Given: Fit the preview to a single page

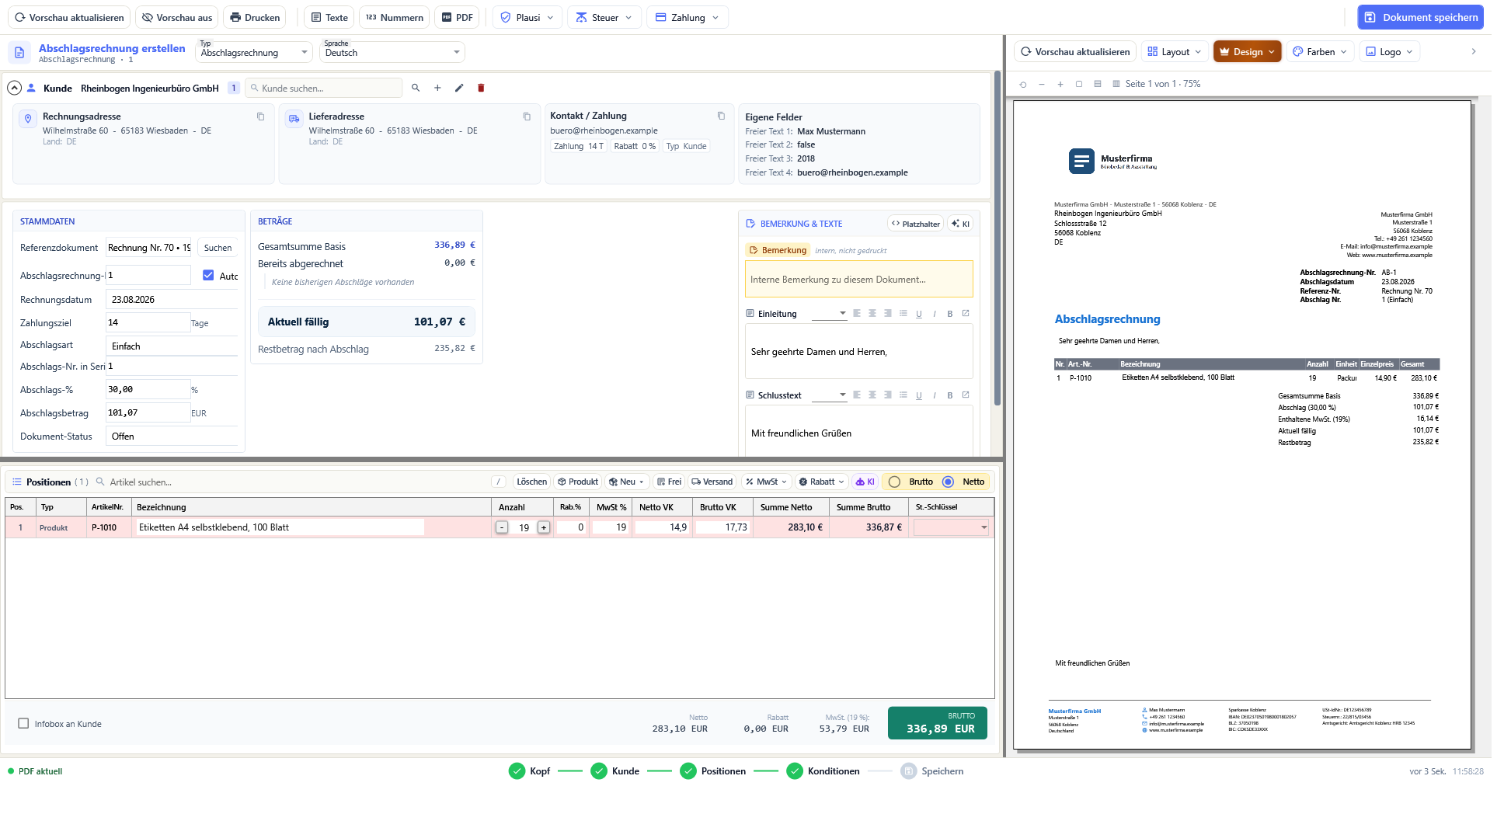Looking at the screenshot, I should (1079, 84).
